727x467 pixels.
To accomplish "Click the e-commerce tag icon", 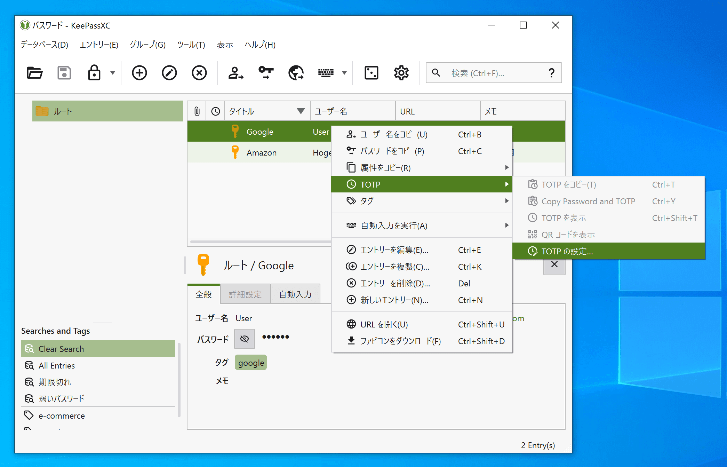I will [x=29, y=415].
